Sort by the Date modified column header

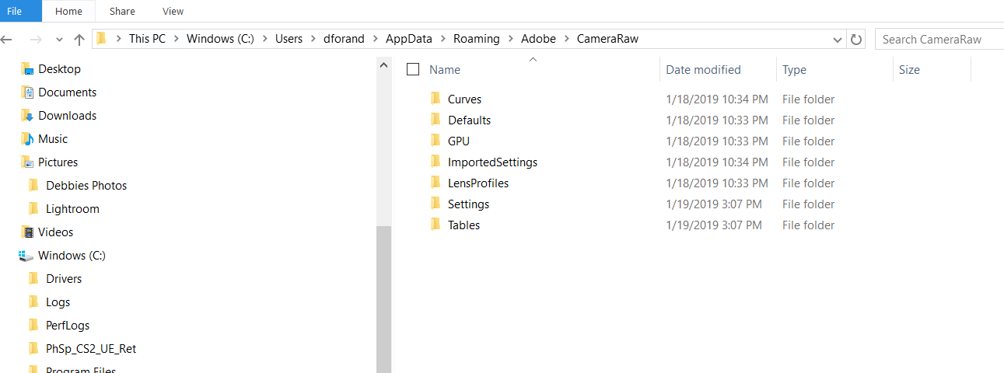[x=703, y=69]
